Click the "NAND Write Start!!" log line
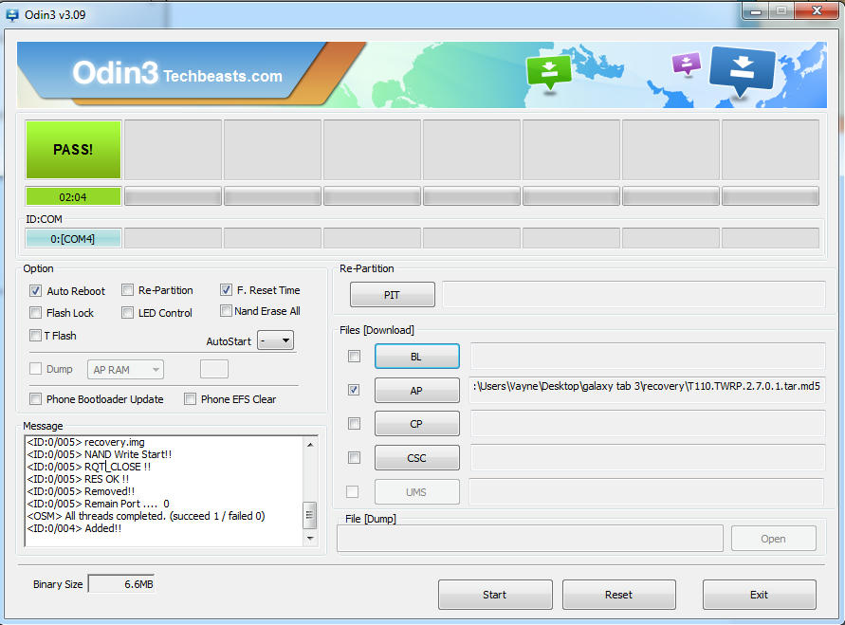Viewport: 845px width, 625px height. [100, 454]
